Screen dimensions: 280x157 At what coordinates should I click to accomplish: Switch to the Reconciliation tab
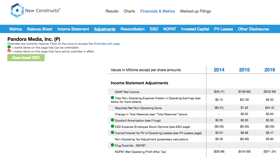pos(133,29)
